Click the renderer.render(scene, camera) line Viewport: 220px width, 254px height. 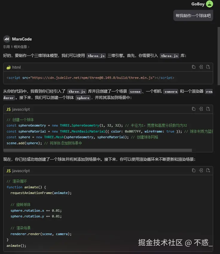(41, 234)
